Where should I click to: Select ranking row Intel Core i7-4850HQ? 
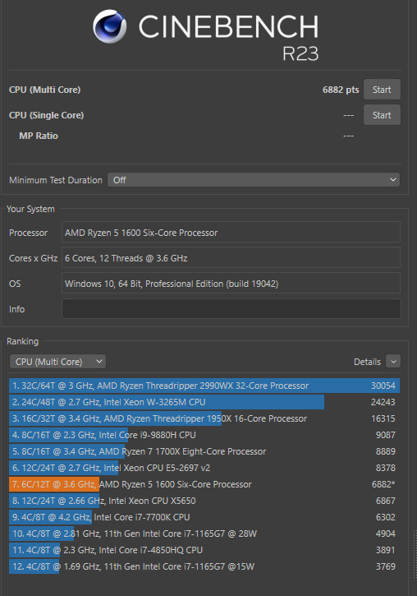(x=204, y=550)
